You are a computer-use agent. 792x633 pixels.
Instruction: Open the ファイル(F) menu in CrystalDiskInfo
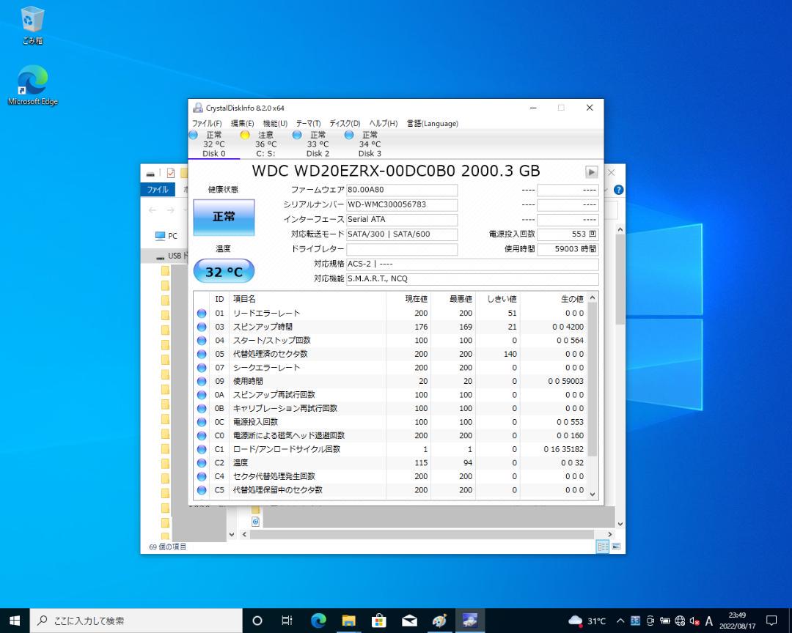[x=207, y=124]
